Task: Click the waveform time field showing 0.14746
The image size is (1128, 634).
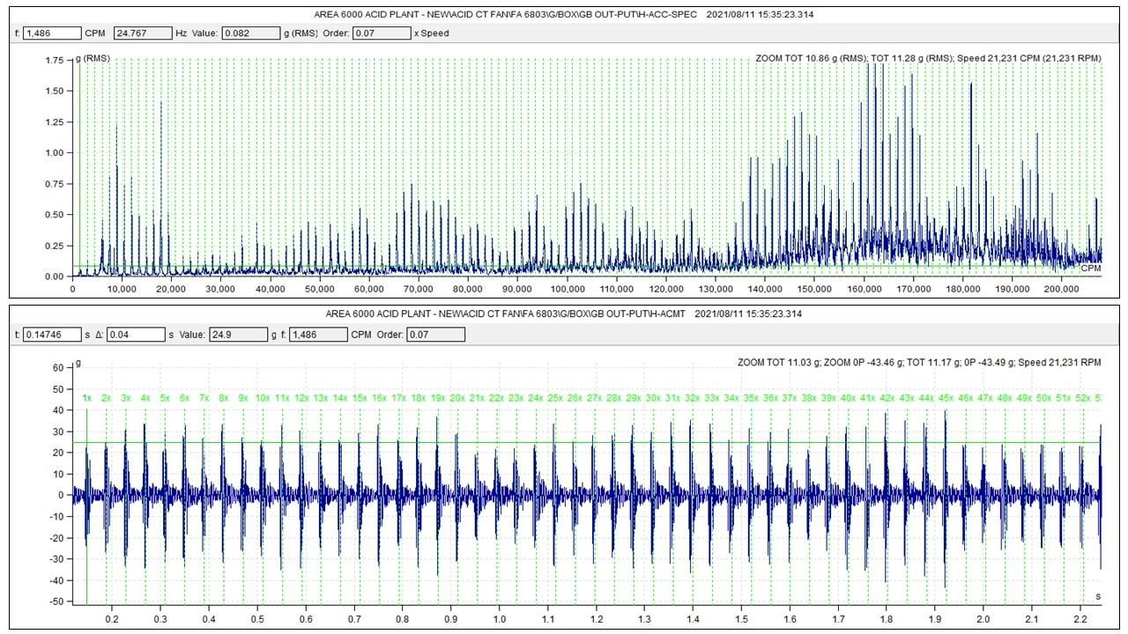Action: click(x=51, y=335)
